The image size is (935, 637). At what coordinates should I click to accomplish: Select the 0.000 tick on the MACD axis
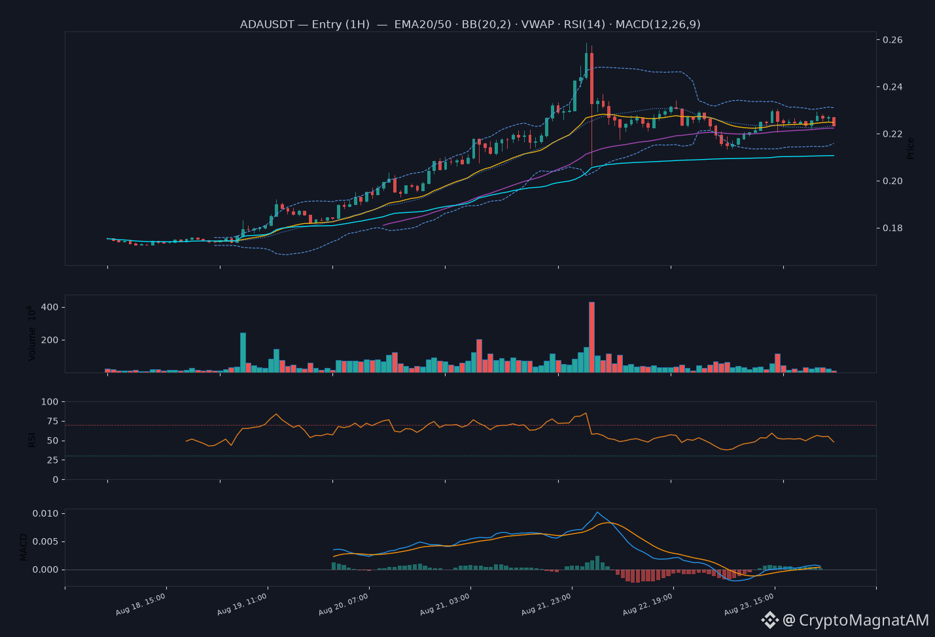[46, 570]
